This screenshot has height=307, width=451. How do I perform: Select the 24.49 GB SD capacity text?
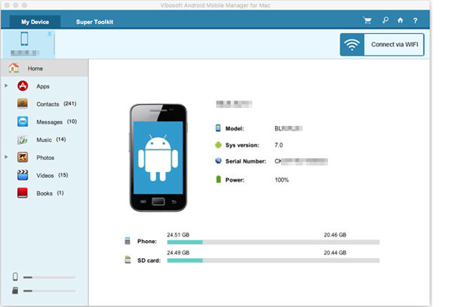178,253
